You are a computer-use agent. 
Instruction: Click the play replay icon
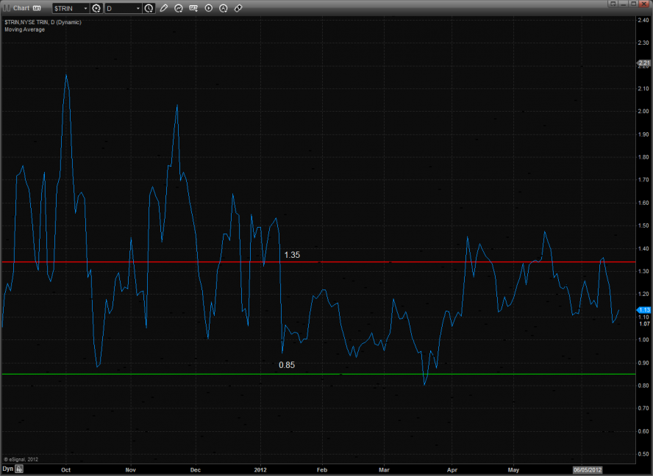click(209, 8)
